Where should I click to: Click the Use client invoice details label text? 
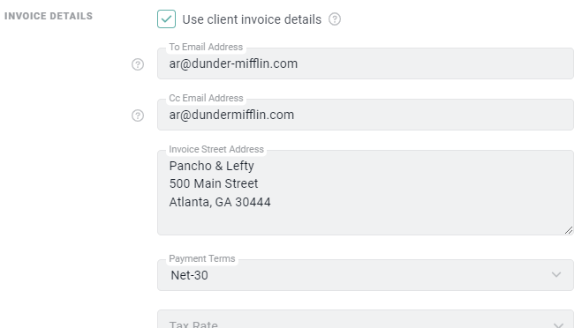click(252, 19)
